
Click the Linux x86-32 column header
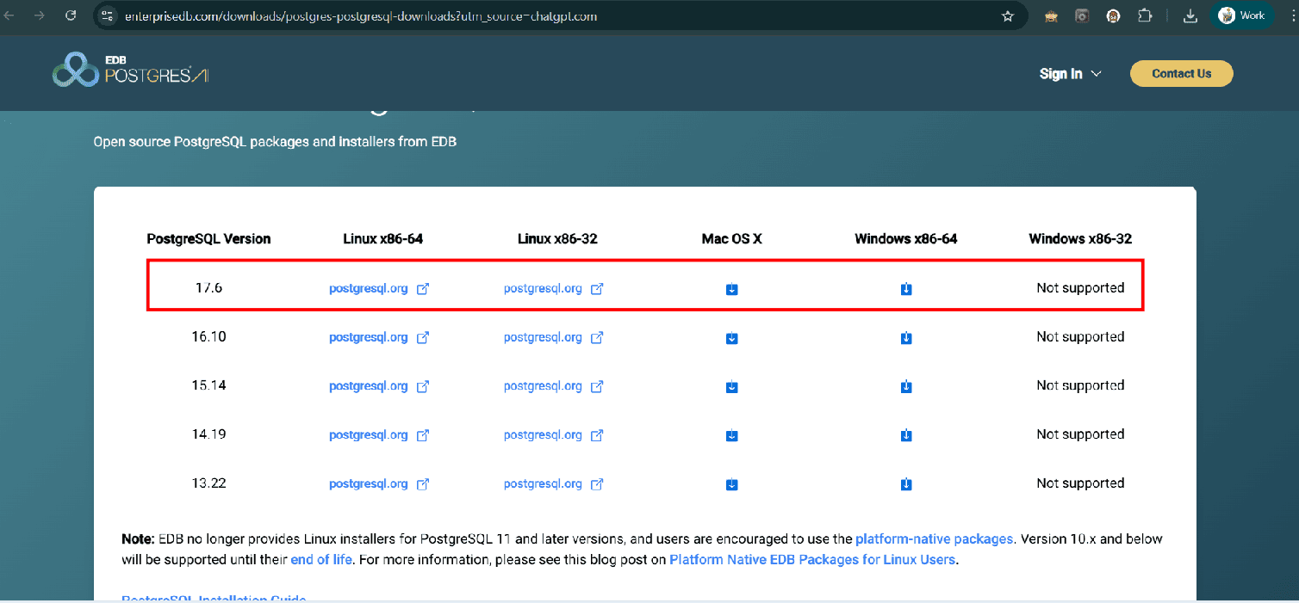(557, 239)
